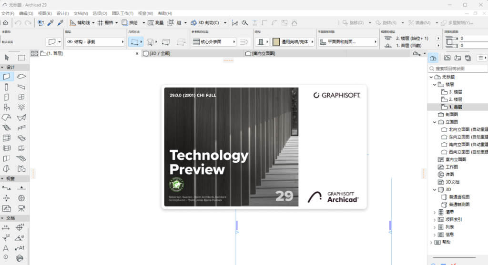Screen dimensions: 488x265
Task: Click the 通用类墙/壳体 building material swatch
Action: pyautogui.click(x=276, y=42)
